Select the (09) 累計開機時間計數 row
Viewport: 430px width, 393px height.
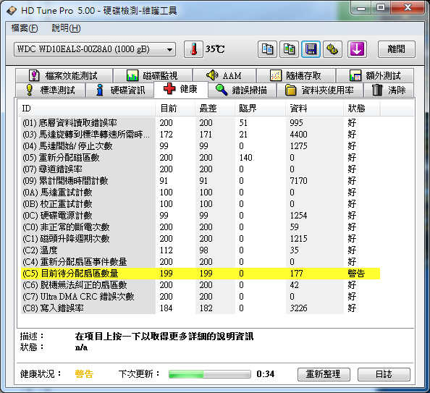click(x=201, y=181)
